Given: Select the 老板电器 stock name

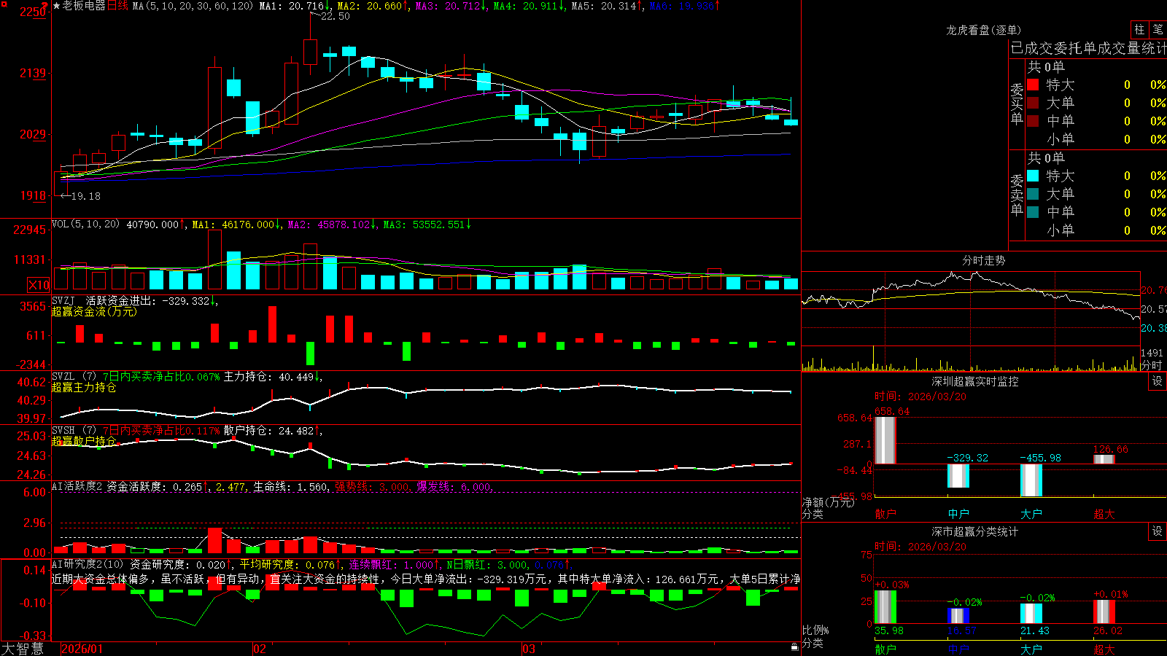Looking at the screenshot, I should coord(84,6).
